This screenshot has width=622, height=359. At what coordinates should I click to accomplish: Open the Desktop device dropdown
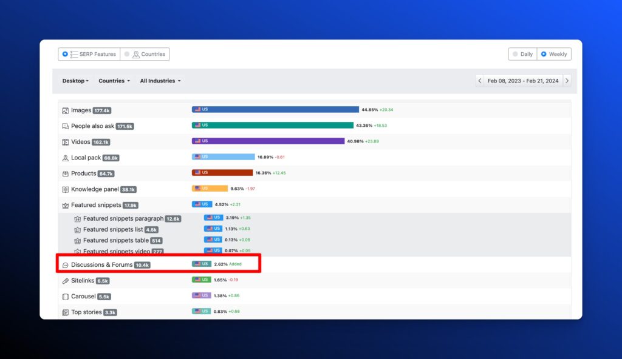click(x=75, y=81)
